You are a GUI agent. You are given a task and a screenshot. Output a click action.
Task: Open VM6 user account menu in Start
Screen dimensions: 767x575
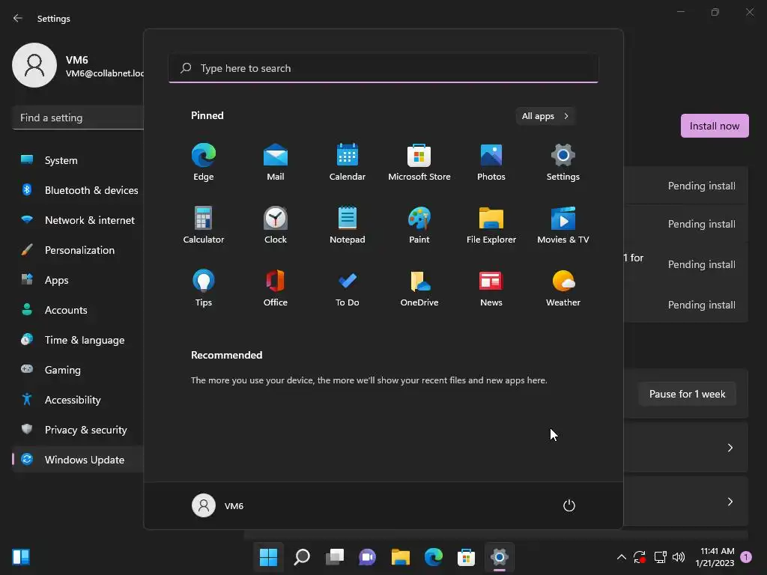pyautogui.click(x=218, y=505)
